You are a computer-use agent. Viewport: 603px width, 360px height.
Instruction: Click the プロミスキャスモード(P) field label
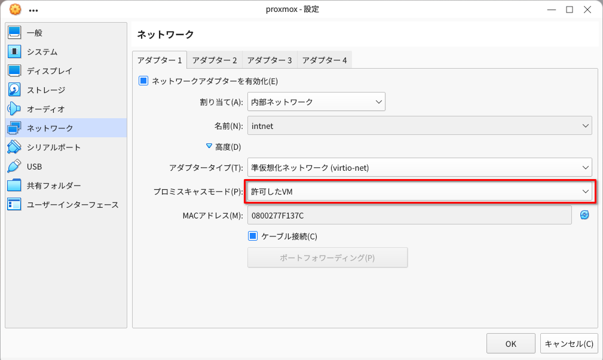(198, 191)
